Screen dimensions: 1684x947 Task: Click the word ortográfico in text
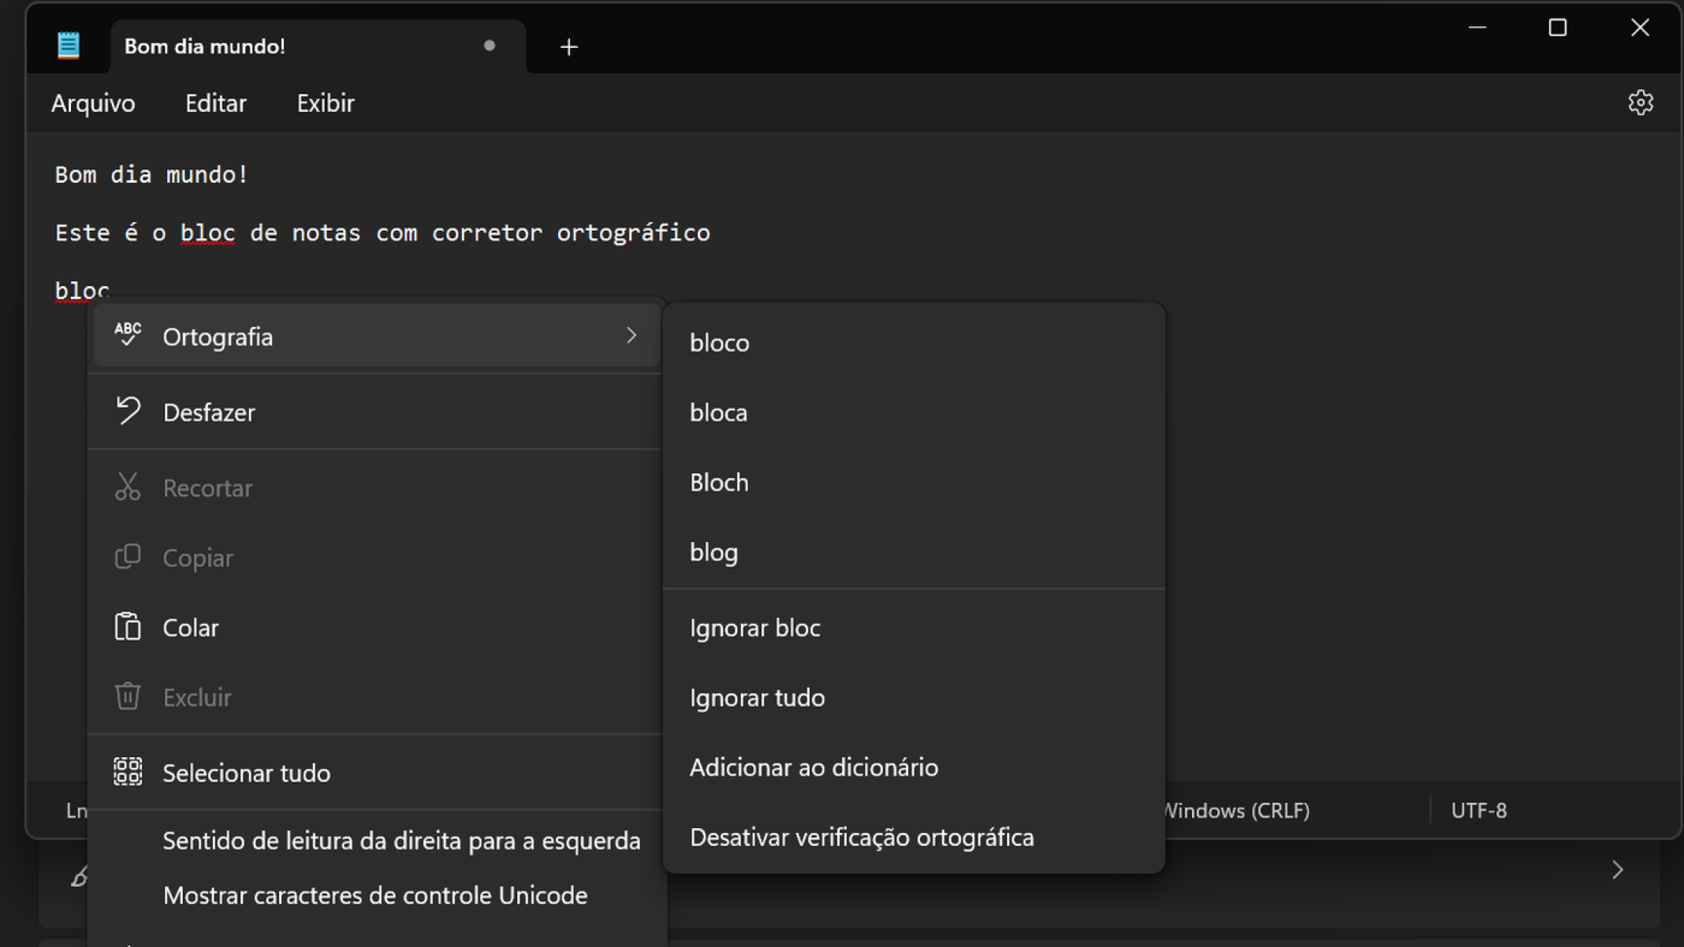click(633, 233)
